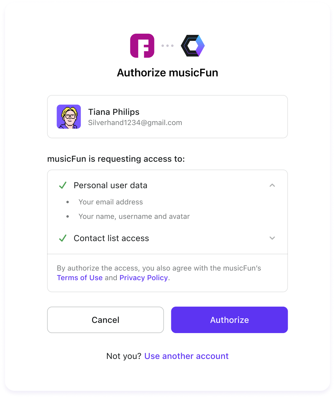The height and width of the screenshot is (398, 335).
Task: Click the bullet item Your email address
Action: pyautogui.click(x=111, y=202)
